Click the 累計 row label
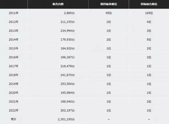Image resolution: width=169 pixels, height=124 pixels. click(14, 119)
